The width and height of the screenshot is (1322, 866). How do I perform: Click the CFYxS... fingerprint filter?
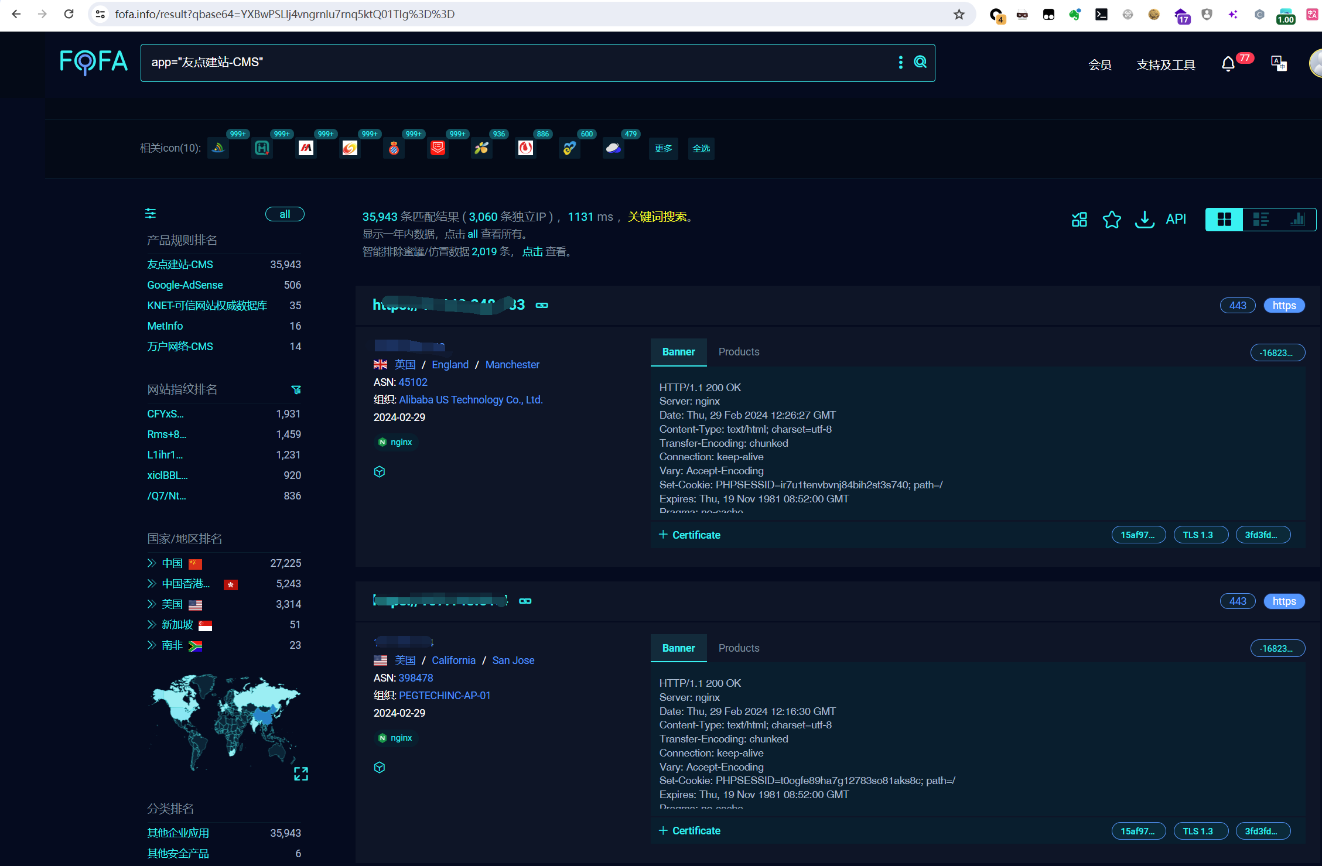tap(165, 414)
